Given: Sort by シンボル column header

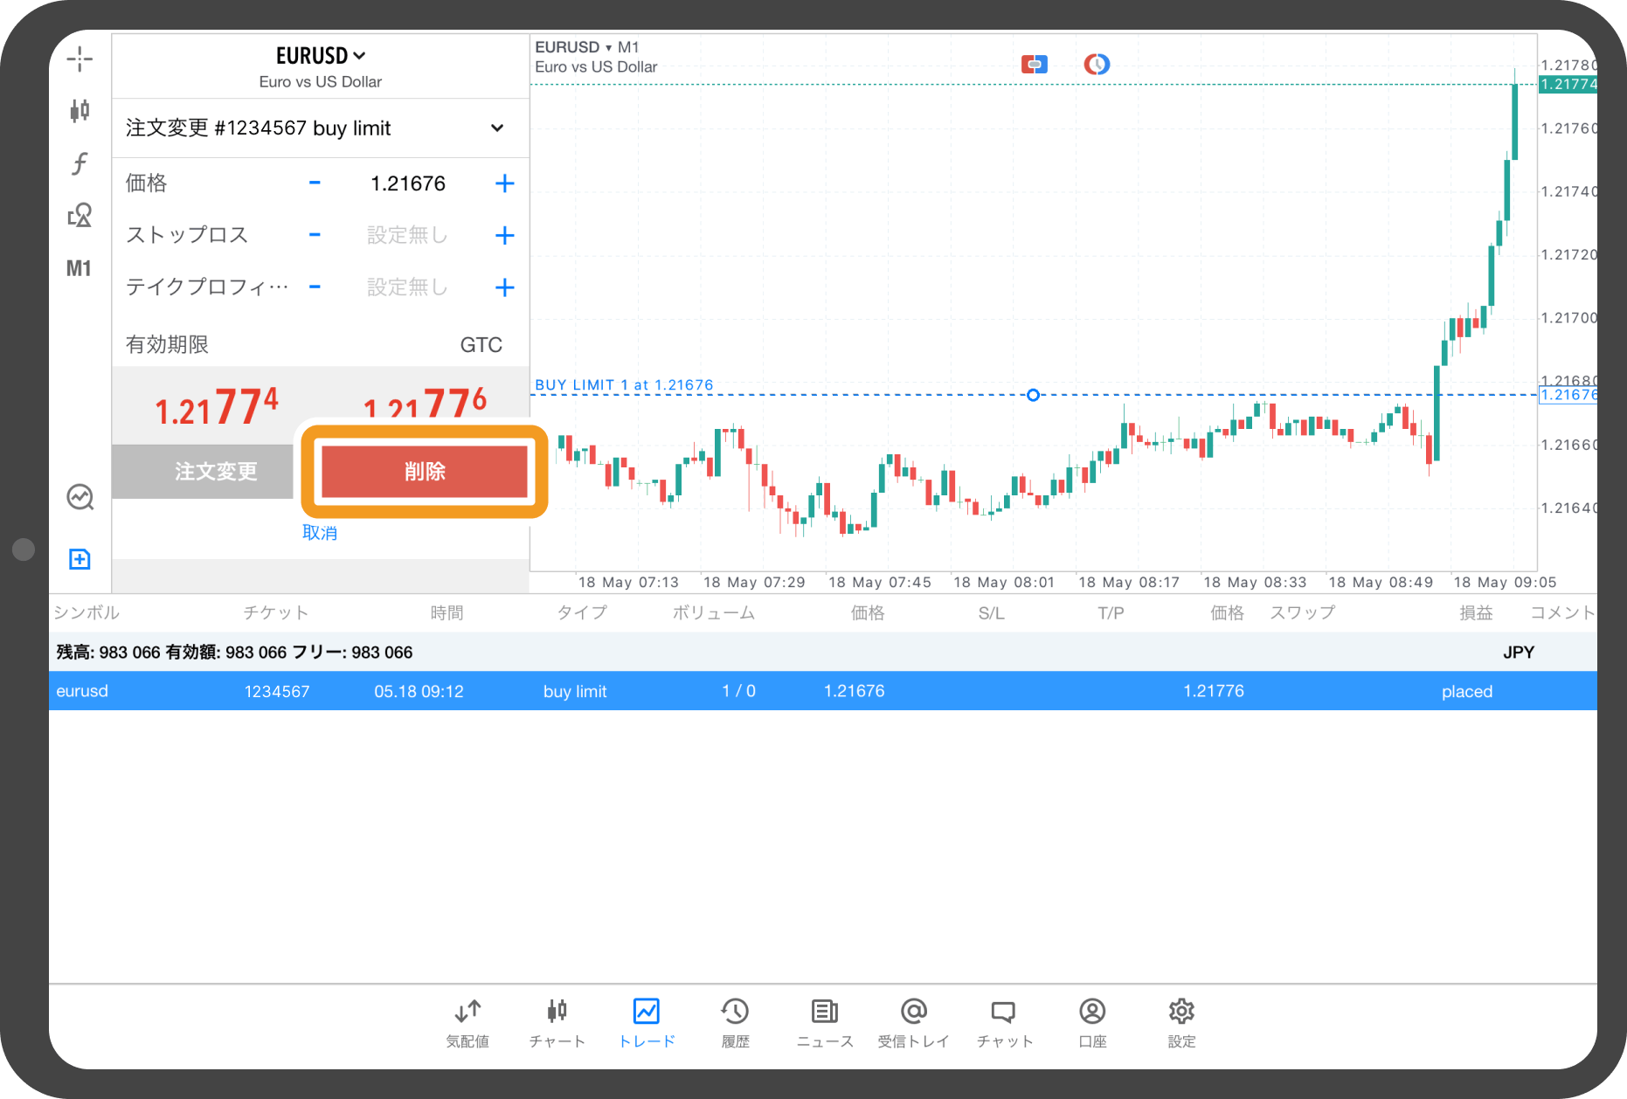Looking at the screenshot, I should click(87, 612).
